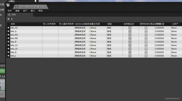This screenshot has height=101, width=182.
Task: Click retarget source None for Idle_LU
Action: tap(94, 45)
